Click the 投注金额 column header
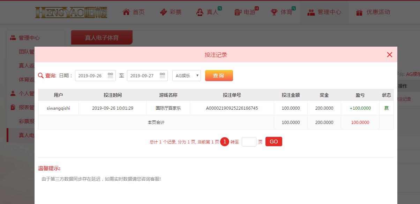Image resolution: width=420 pixels, height=204 pixels. (291, 95)
